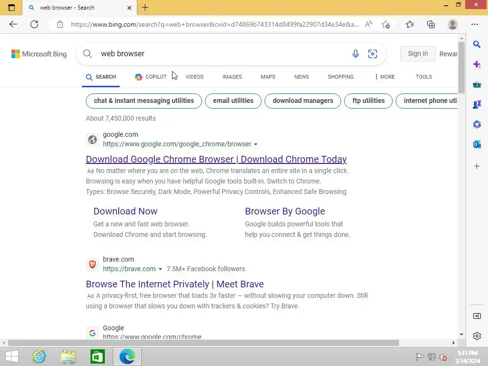
Task: Switch to the IMAGES tab
Action: (232, 77)
